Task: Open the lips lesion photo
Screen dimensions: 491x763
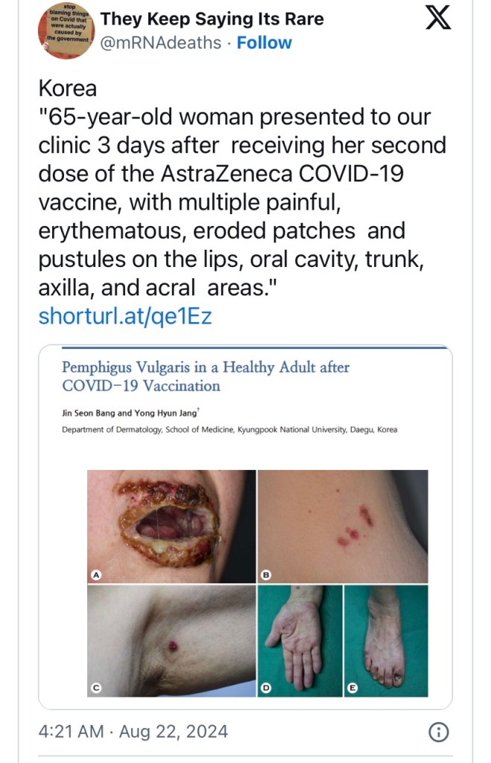Action: (x=171, y=526)
